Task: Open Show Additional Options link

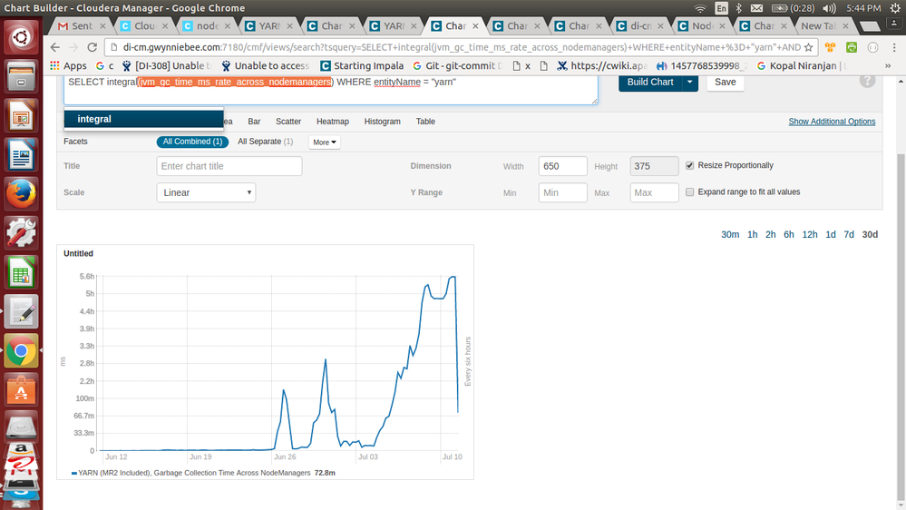Action: pos(832,122)
